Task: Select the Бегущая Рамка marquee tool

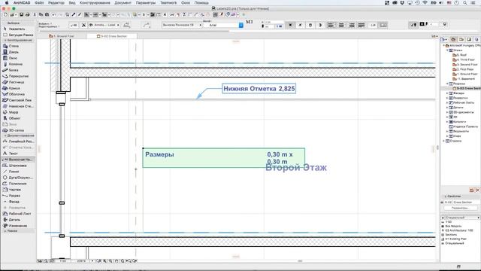Action: pos(18,35)
